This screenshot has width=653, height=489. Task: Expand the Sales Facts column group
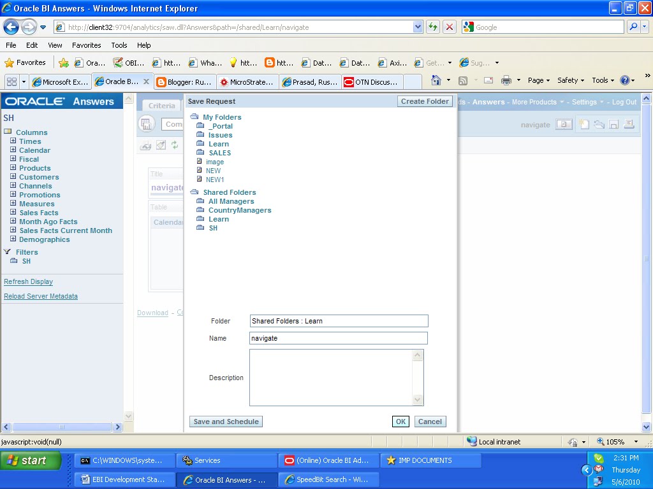coord(13,212)
